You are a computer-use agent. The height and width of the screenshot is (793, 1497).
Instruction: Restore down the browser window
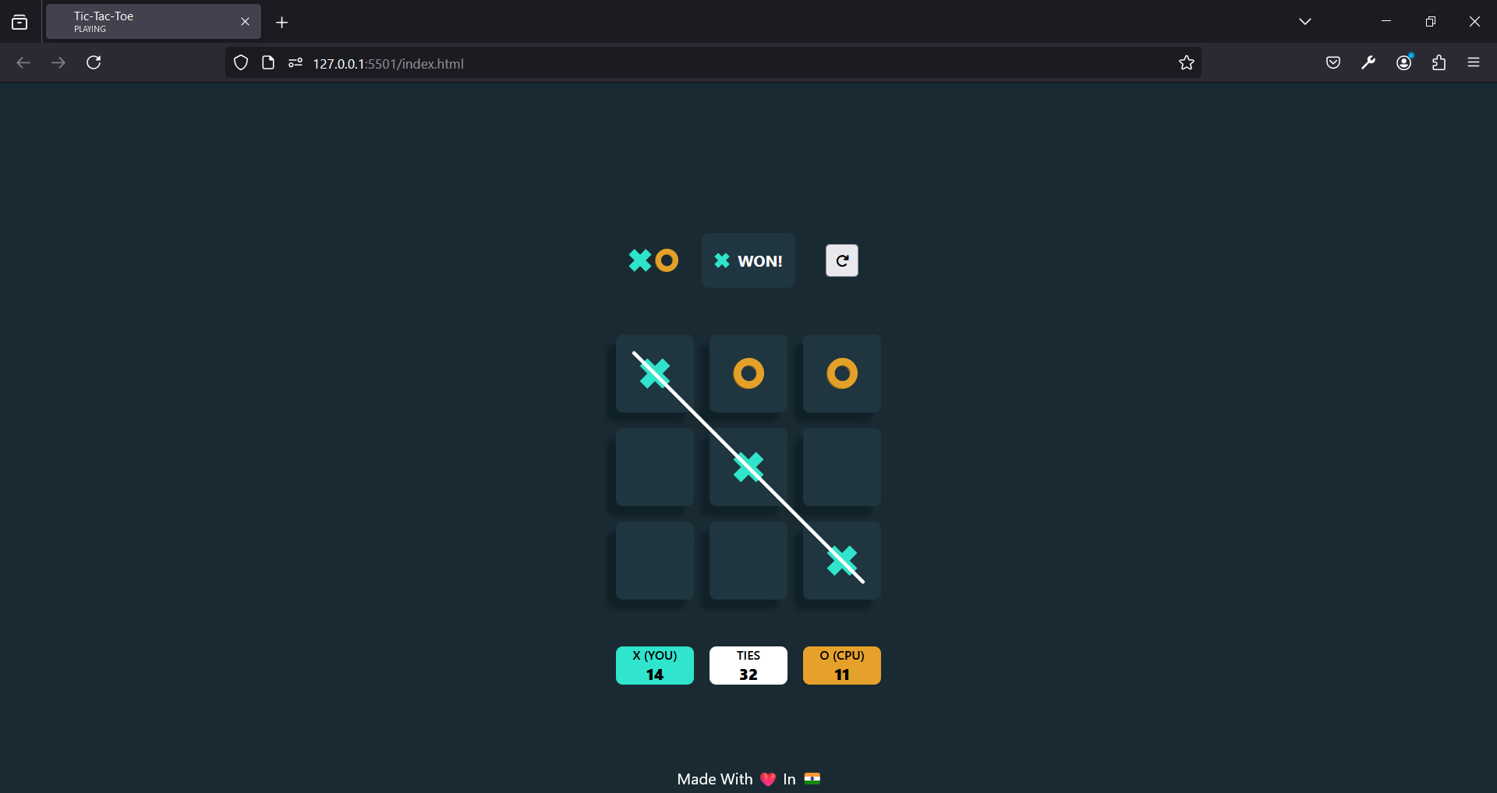point(1431,22)
